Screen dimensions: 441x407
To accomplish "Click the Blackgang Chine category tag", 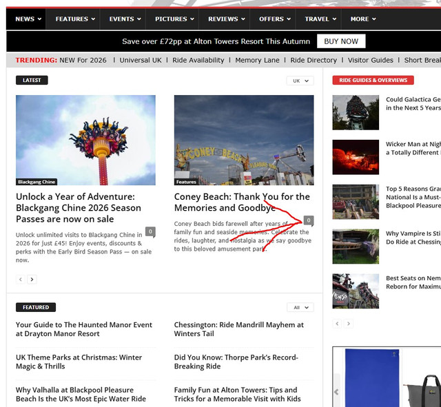I will 37,182.
